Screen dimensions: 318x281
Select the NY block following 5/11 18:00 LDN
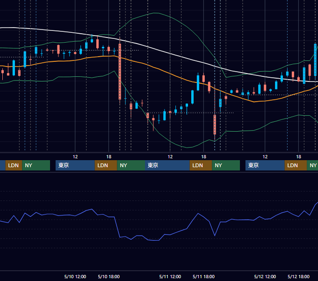click(x=226, y=165)
